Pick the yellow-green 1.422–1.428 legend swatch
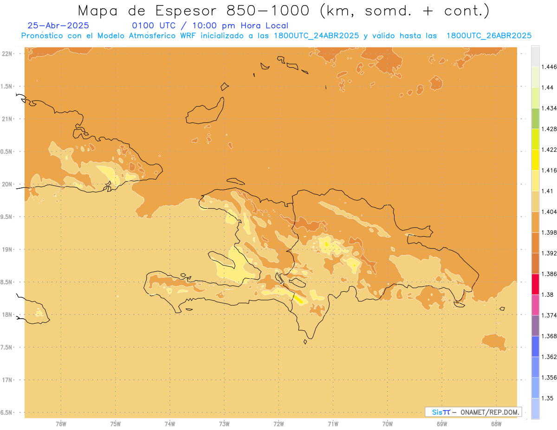 [x=535, y=139]
